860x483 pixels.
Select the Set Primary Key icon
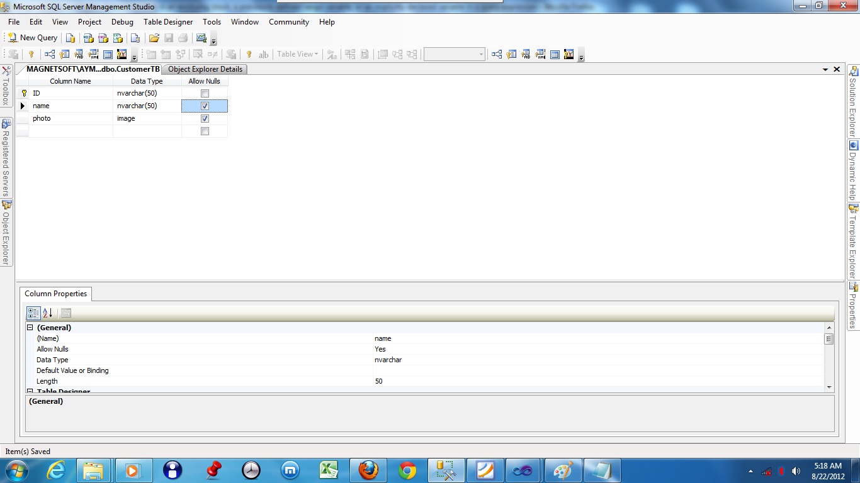pos(31,54)
